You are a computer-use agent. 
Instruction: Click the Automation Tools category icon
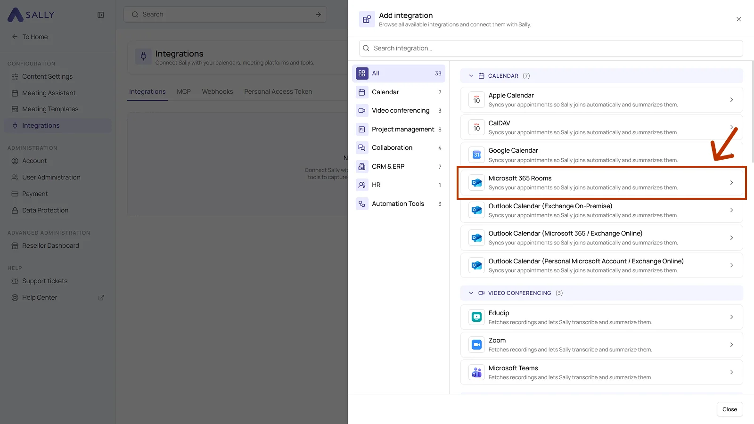361,204
